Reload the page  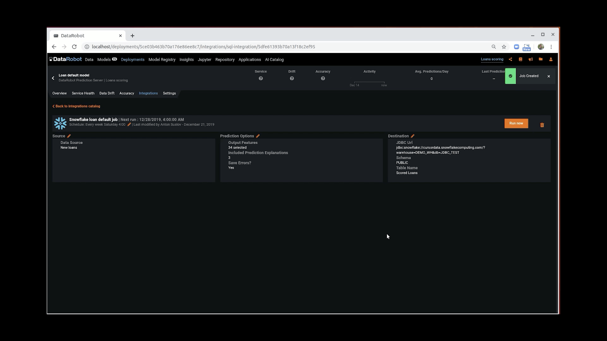[74, 47]
